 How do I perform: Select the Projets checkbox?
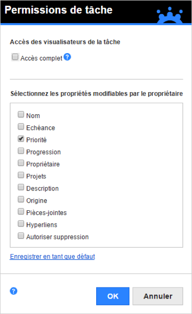pyautogui.click(x=21, y=175)
